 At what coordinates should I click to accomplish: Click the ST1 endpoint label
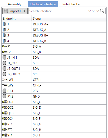[x=10, y=135]
